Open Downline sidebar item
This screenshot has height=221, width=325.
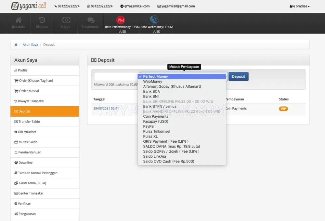click(x=45, y=162)
